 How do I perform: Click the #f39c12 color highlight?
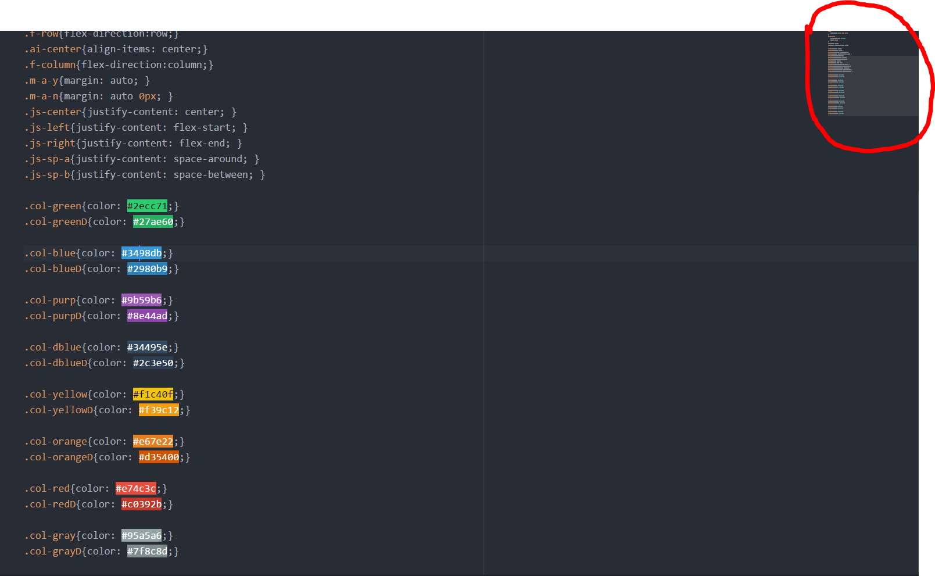click(159, 410)
